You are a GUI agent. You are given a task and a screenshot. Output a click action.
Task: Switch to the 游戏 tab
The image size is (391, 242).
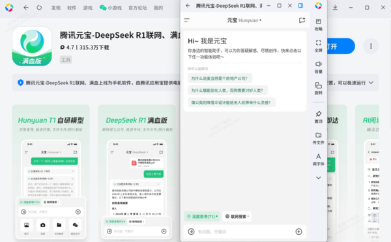(x=88, y=8)
